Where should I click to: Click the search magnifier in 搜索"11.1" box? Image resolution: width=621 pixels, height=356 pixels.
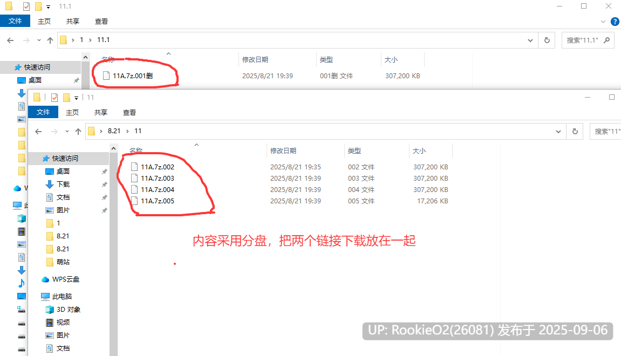tap(606, 40)
